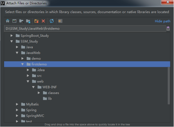Select the module directory toolbar icon
The image size is (174, 127).
pos(28,21)
